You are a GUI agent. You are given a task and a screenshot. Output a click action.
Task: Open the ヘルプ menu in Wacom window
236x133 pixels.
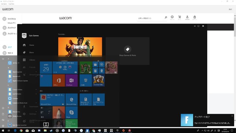[11, 4]
